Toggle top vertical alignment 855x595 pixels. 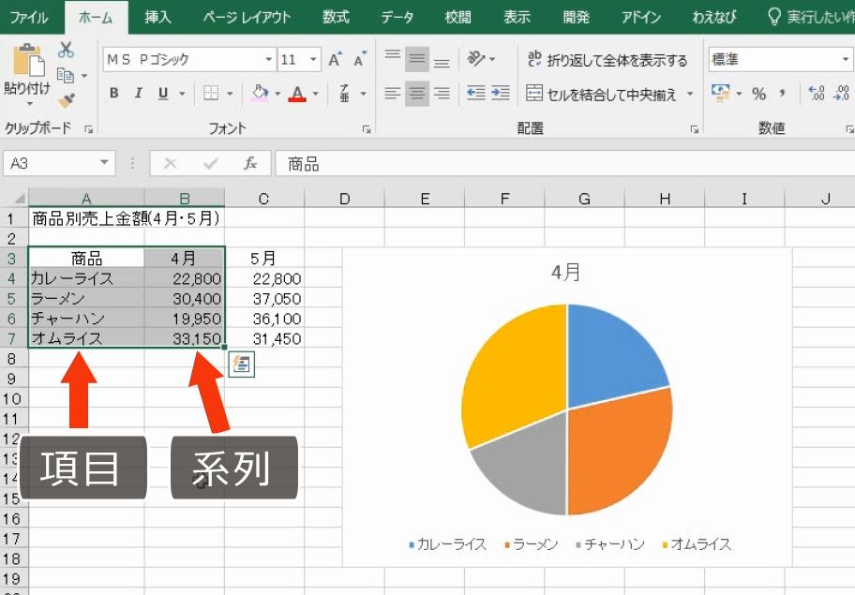[394, 53]
